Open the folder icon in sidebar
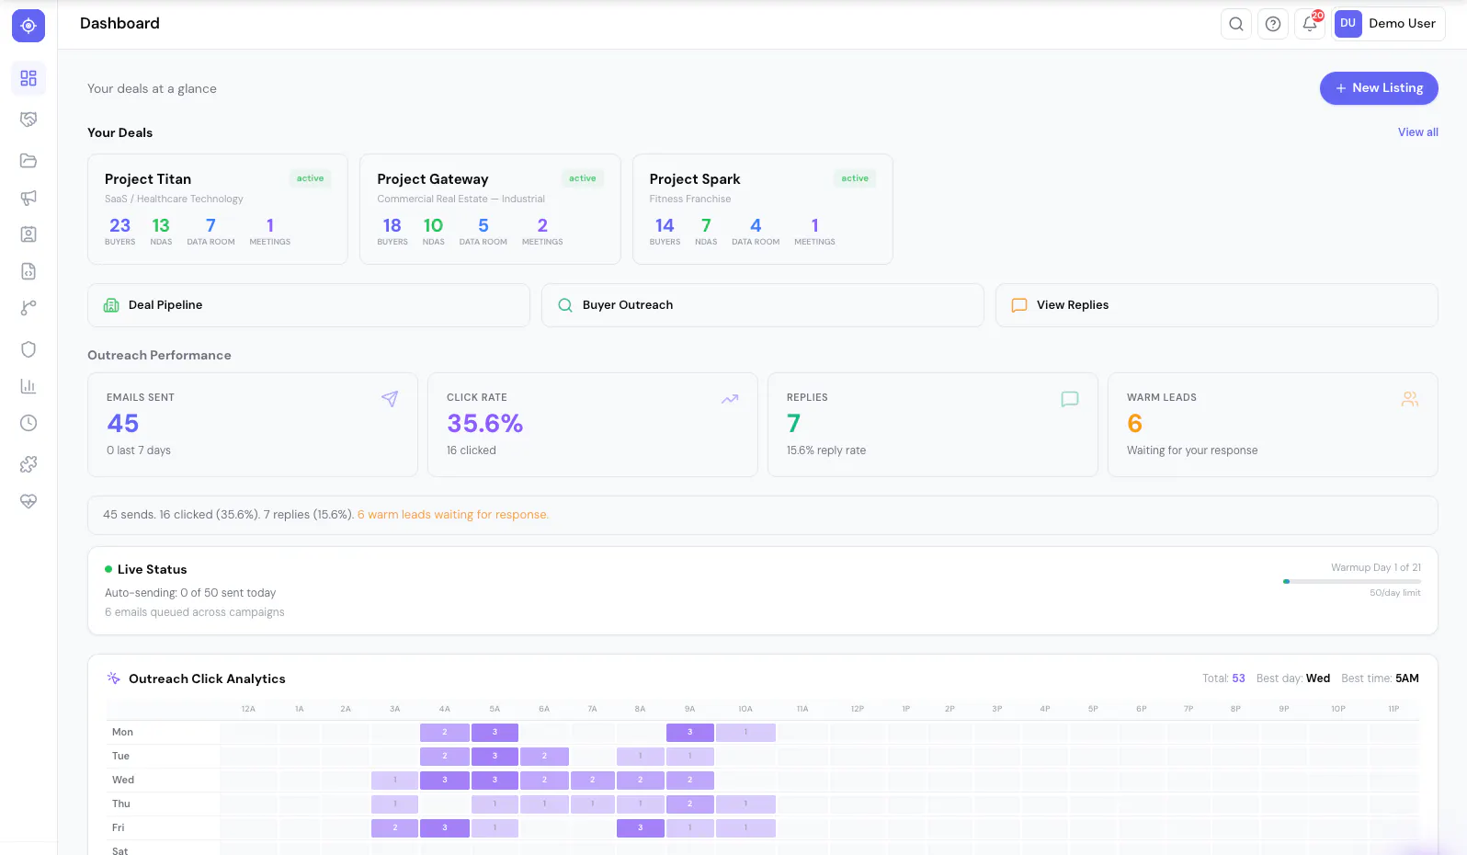 coord(28,161)
